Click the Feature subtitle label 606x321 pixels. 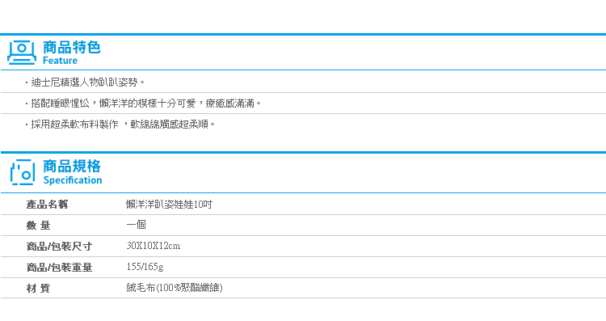click(x=60, y=61)
